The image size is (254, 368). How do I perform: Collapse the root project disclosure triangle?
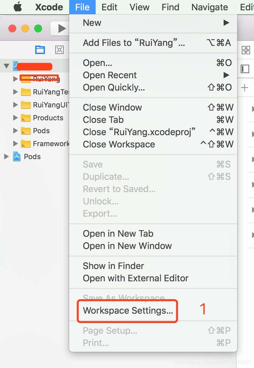click(x=6, y=66)
